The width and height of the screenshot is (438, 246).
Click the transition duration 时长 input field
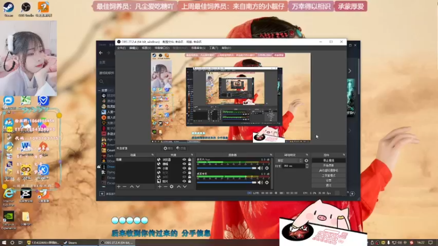pyautogui.click(x=293, y=166)
